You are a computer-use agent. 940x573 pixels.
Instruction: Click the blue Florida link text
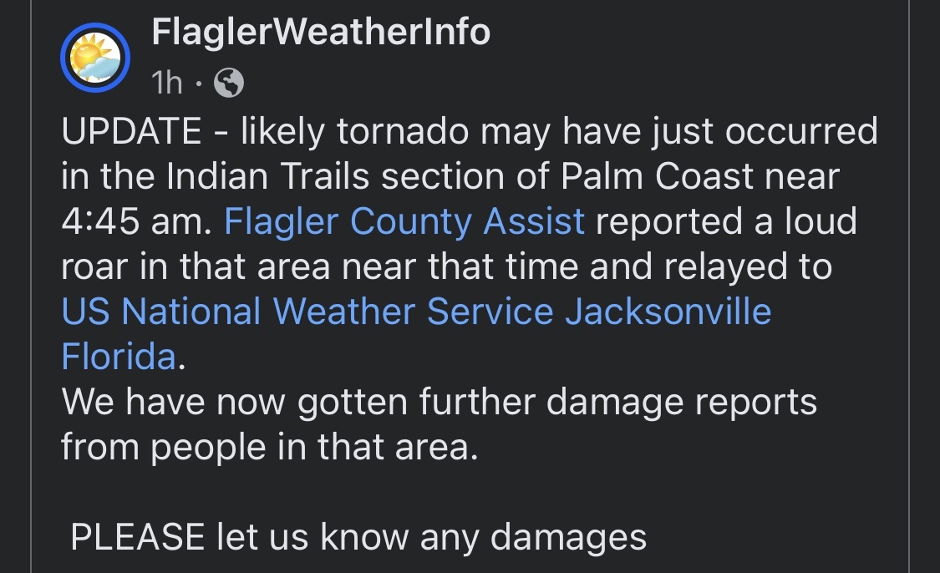click(119, 356)
